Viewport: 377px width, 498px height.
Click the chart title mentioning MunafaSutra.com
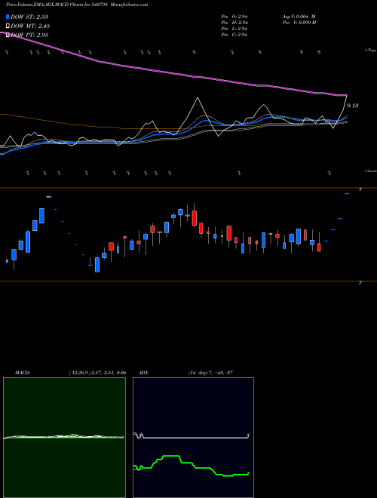click(77, 5)
